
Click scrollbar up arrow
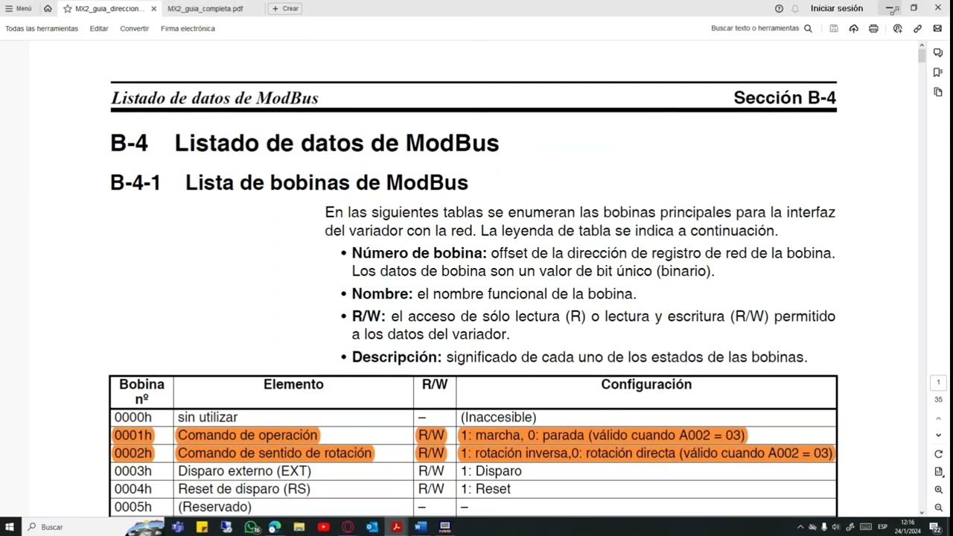[922, 45]
